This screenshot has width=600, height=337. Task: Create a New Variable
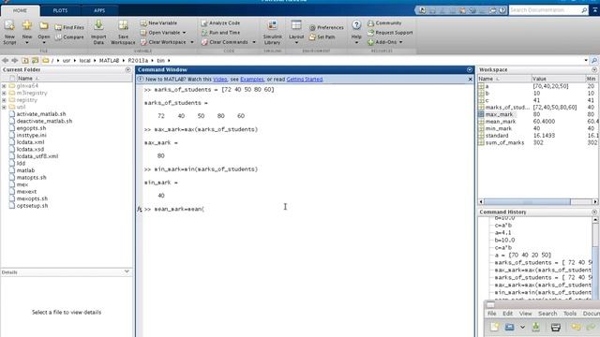[158, 22]
